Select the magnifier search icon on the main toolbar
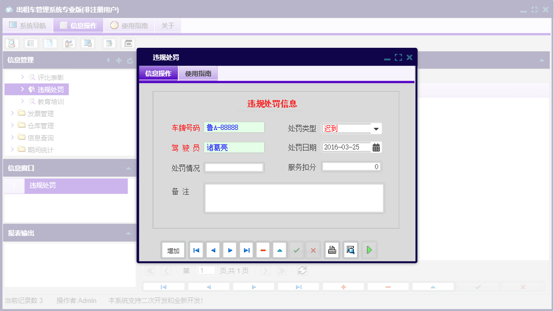 (11, 43)
